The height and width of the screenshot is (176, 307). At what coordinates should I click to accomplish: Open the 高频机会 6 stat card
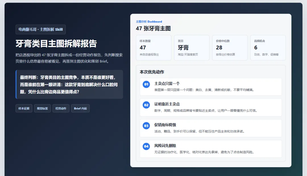click(268, 48)
